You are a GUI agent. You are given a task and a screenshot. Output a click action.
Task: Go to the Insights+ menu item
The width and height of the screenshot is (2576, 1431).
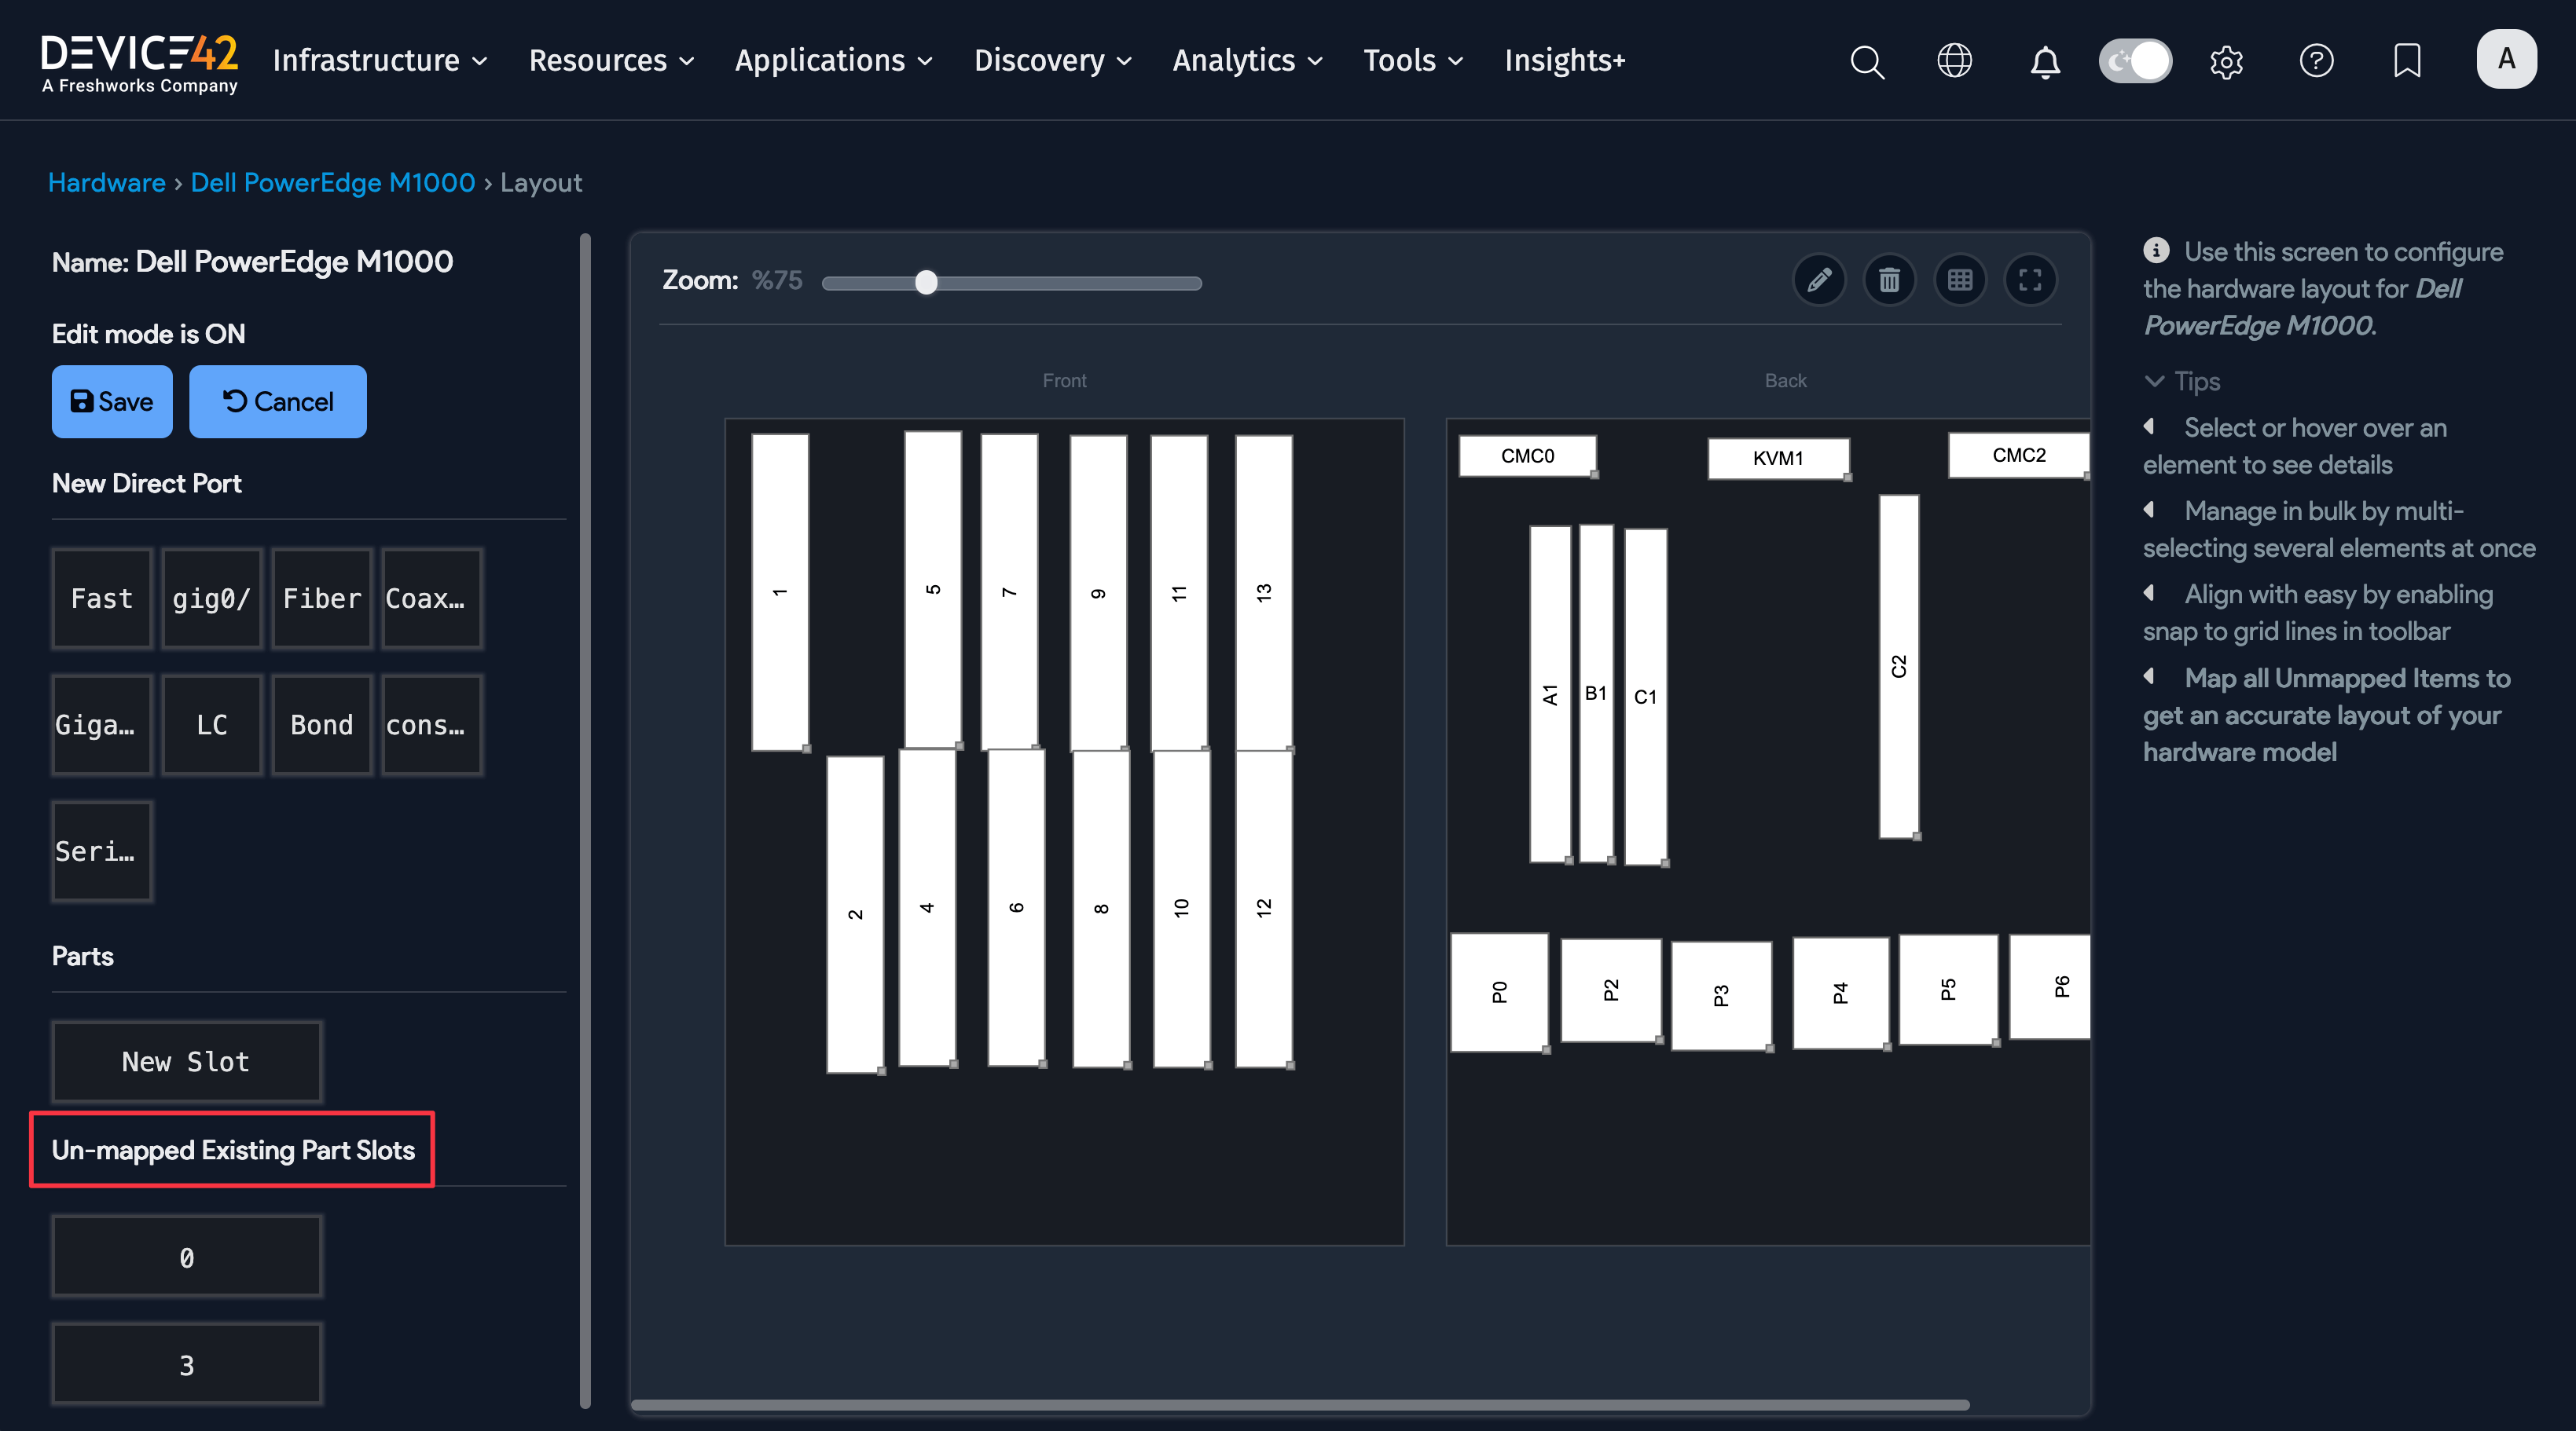point(1564,61)
